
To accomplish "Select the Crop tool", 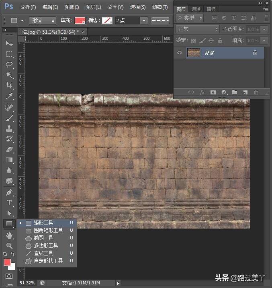I will (x=9, y=86).
